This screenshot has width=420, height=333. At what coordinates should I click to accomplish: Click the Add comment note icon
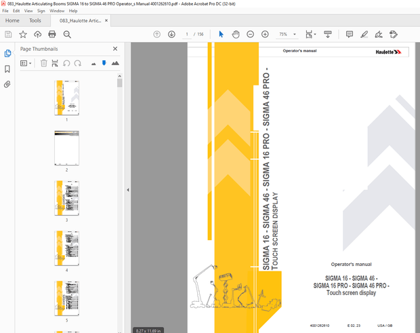[350, 34]
